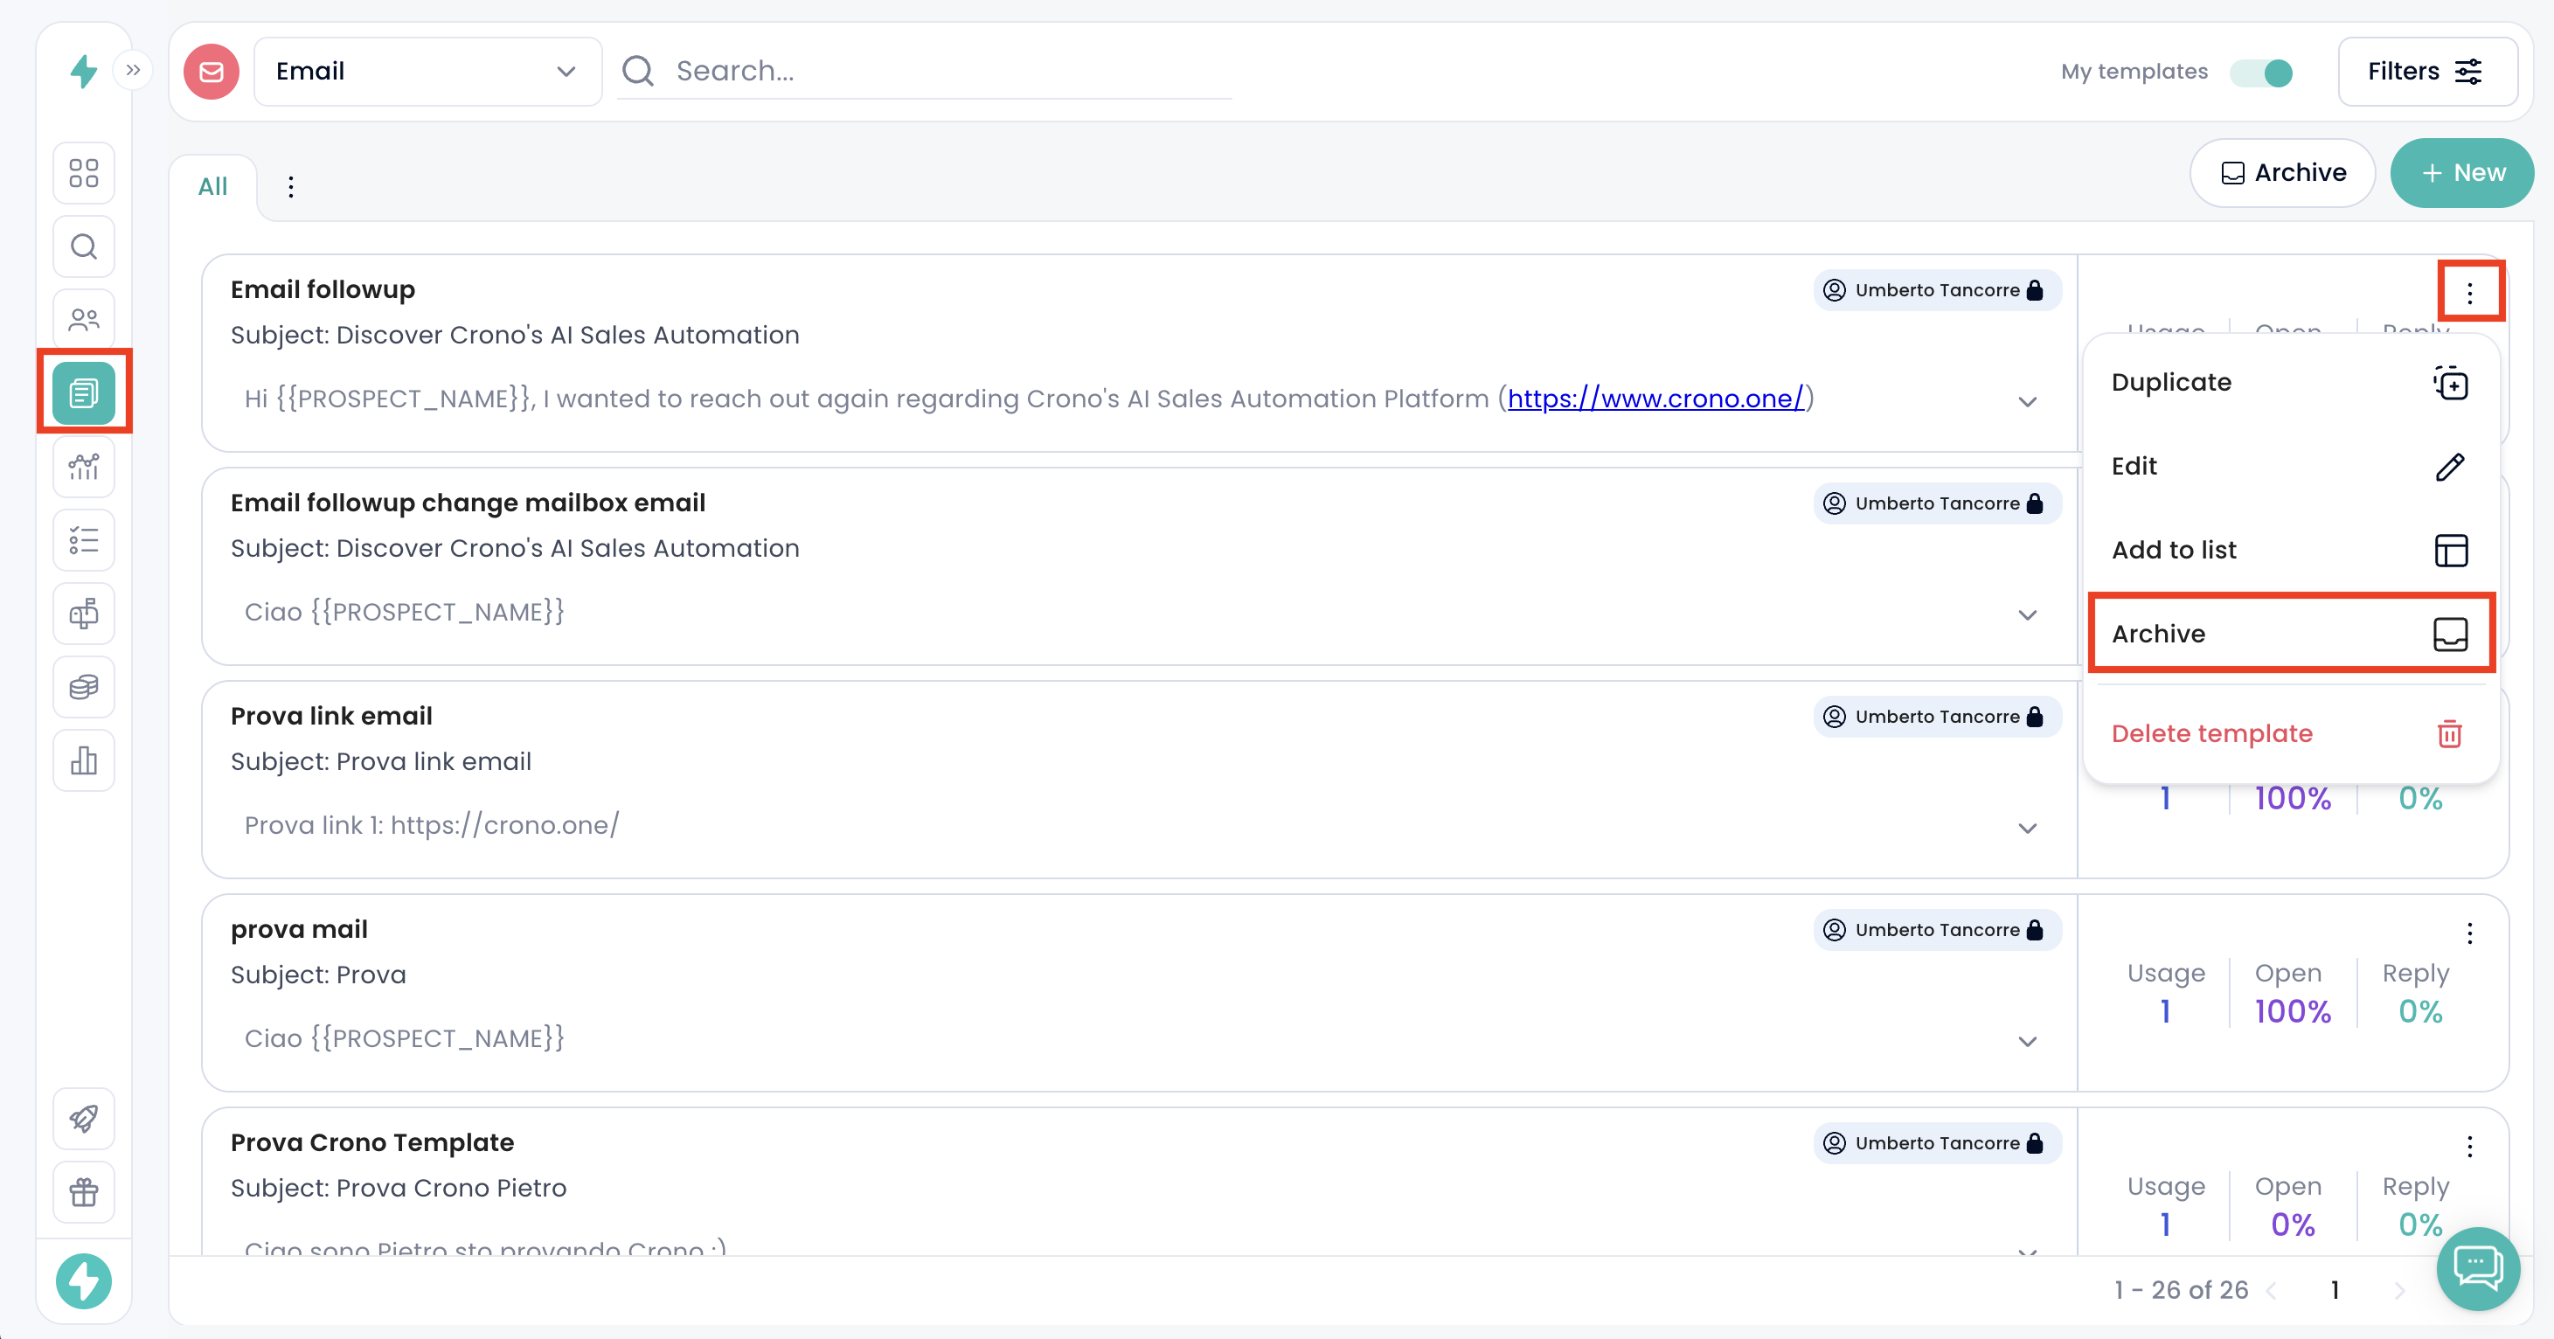Click the gift box icon in sidebar
This screenshot has height=1339, width=2554.
84,1191
